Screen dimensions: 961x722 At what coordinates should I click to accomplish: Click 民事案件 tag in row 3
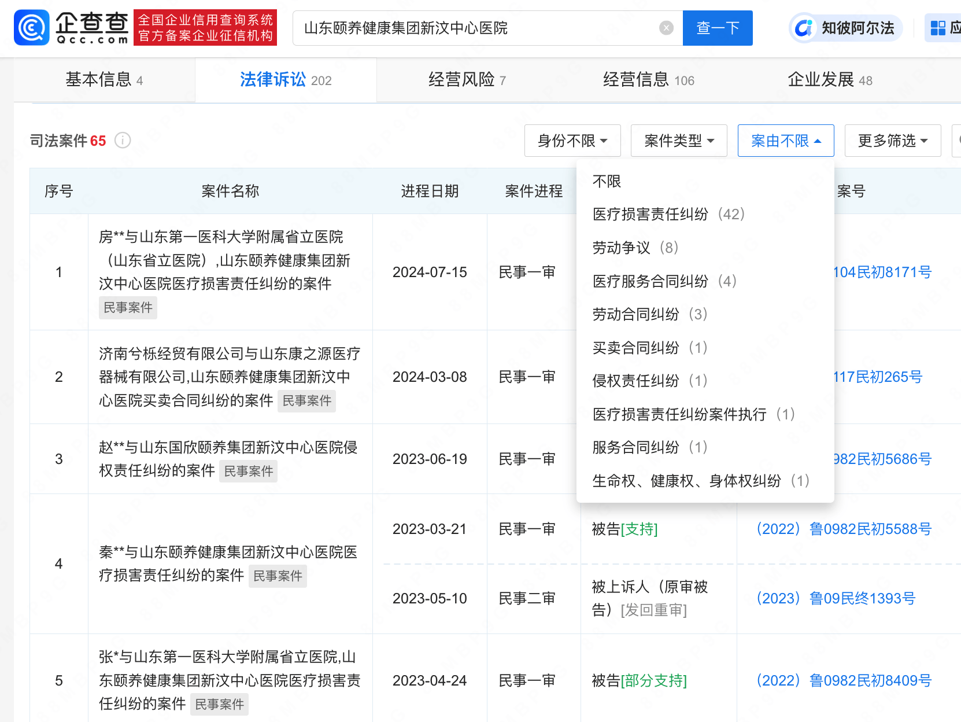[x=249, y=471]
